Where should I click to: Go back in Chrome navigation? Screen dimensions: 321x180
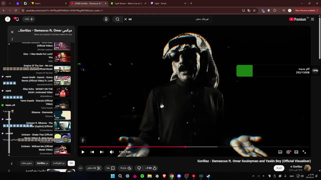[x=4, y=10]
